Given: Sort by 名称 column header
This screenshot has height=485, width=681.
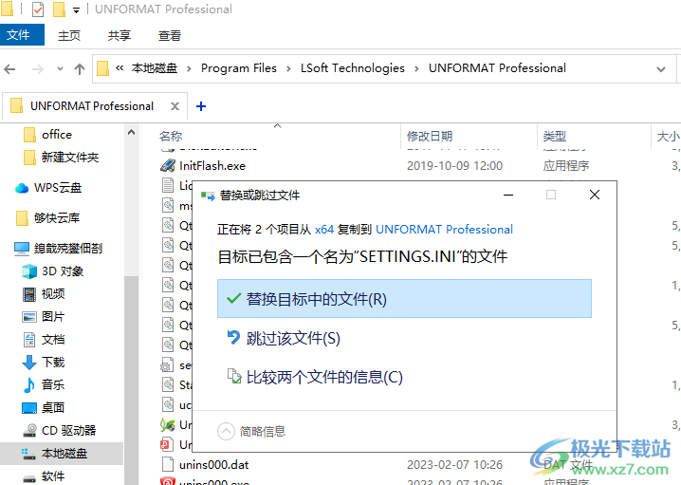Looking at the screenshot, I should tap(171, 136).
